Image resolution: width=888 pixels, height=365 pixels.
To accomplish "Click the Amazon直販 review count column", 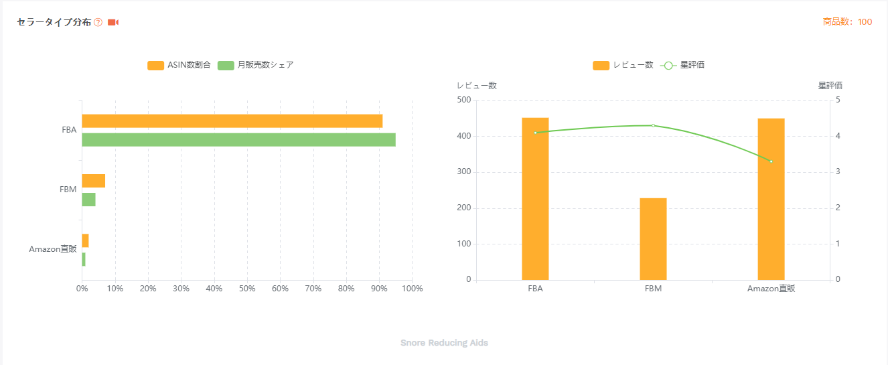I will (x=771, y=199).
